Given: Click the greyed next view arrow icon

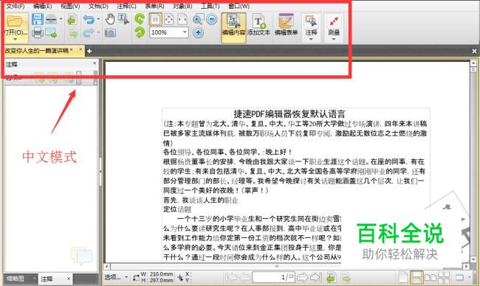Looking at the screenshot, I should [x=73, y=32].
